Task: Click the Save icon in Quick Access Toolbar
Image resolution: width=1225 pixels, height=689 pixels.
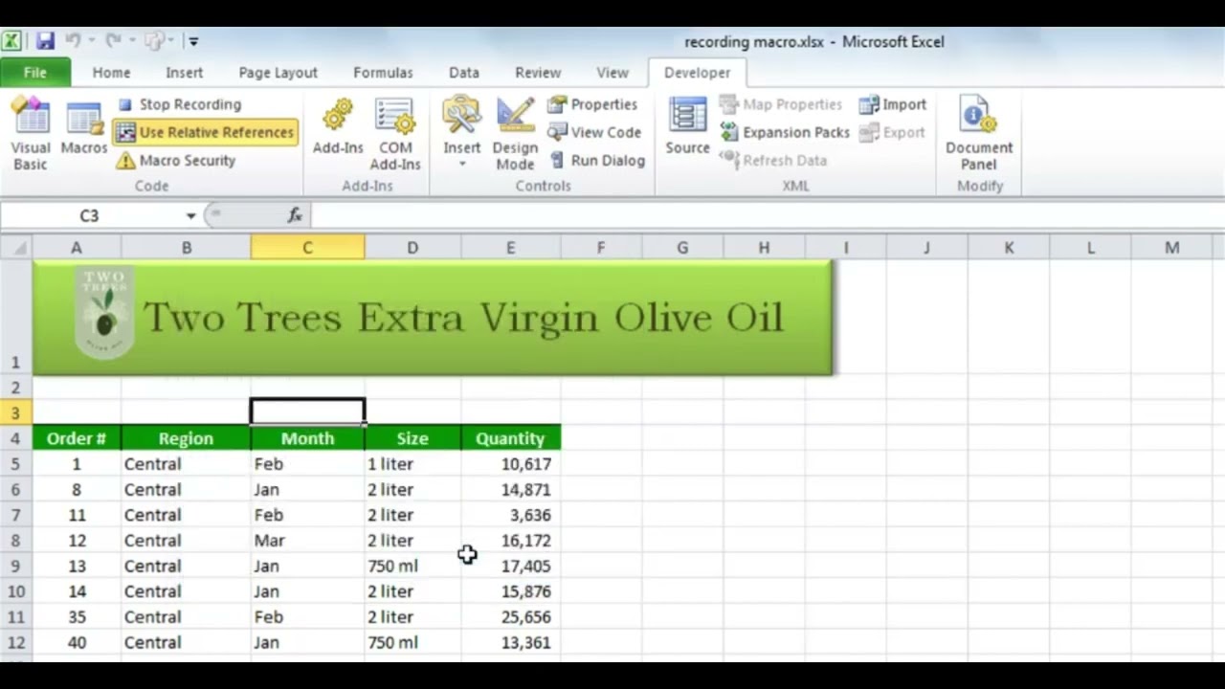Action: click(45, 41)
